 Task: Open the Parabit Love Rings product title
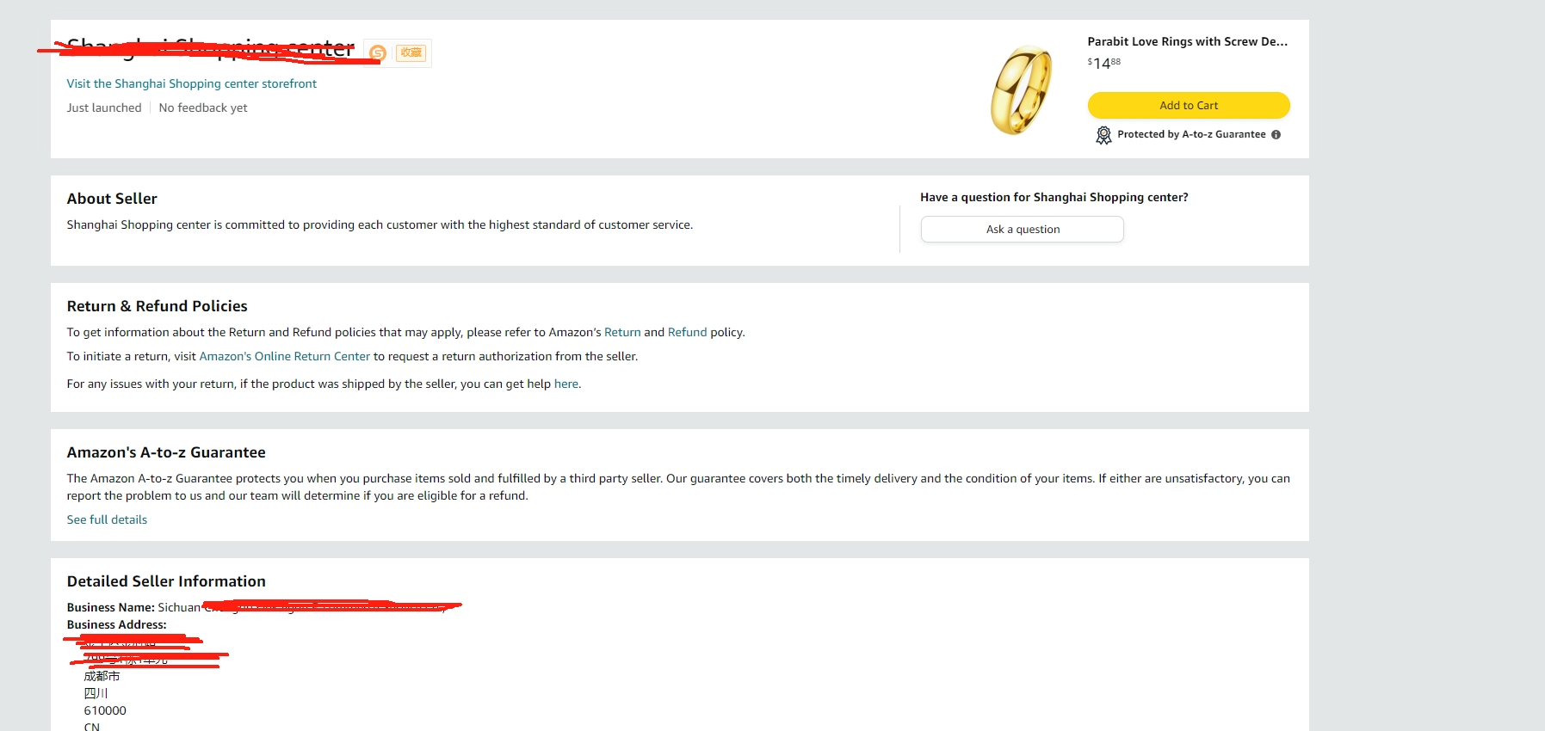1188,41
